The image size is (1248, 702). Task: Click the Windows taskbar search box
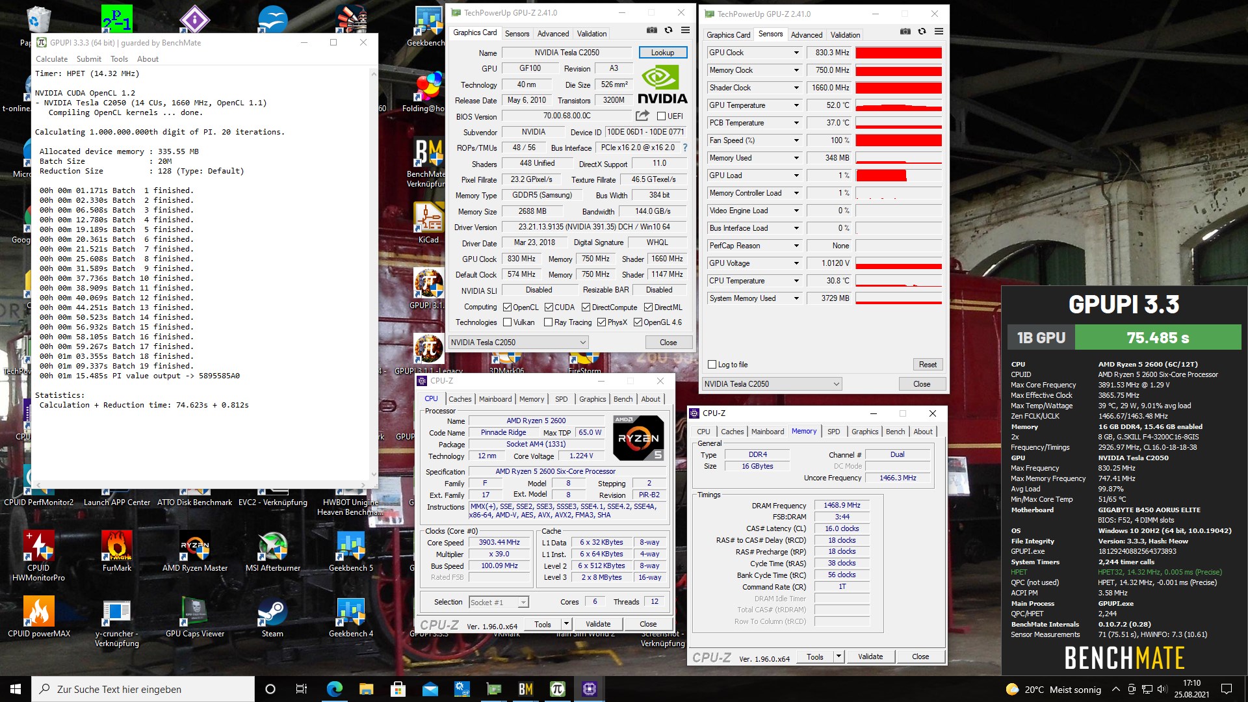pyautogui.click(x=142, y=689)
